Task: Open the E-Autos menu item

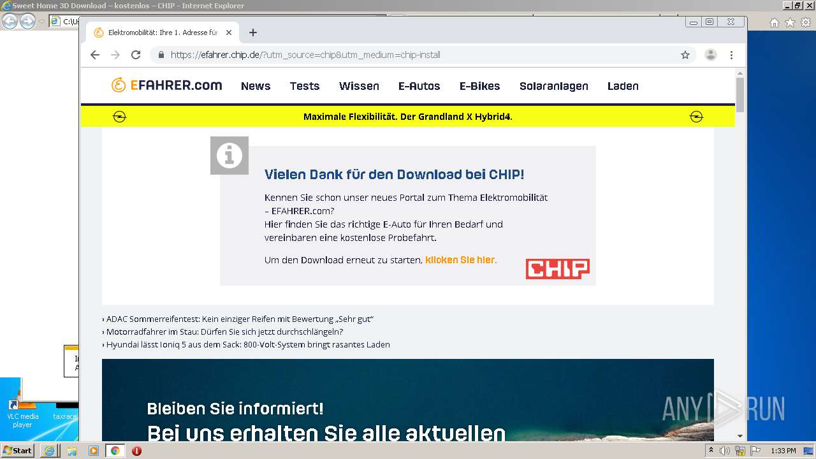Action: click(419, 86)
